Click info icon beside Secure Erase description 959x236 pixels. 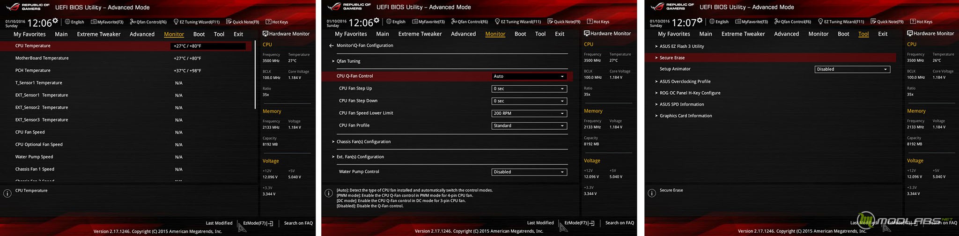(x=652, y=193)
